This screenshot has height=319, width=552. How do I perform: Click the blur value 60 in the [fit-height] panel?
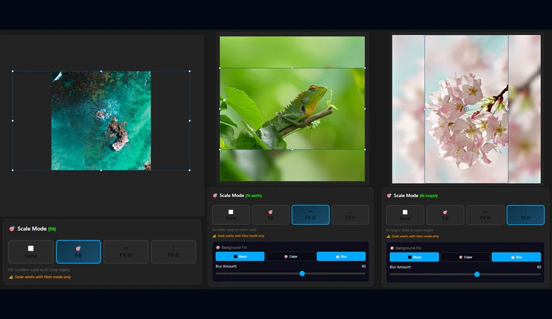[x=539, y=267]
